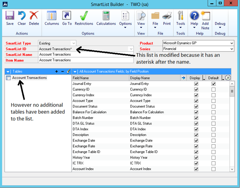Uncheck Display for Account Type

pyautogui.click(x=196, y=101)
